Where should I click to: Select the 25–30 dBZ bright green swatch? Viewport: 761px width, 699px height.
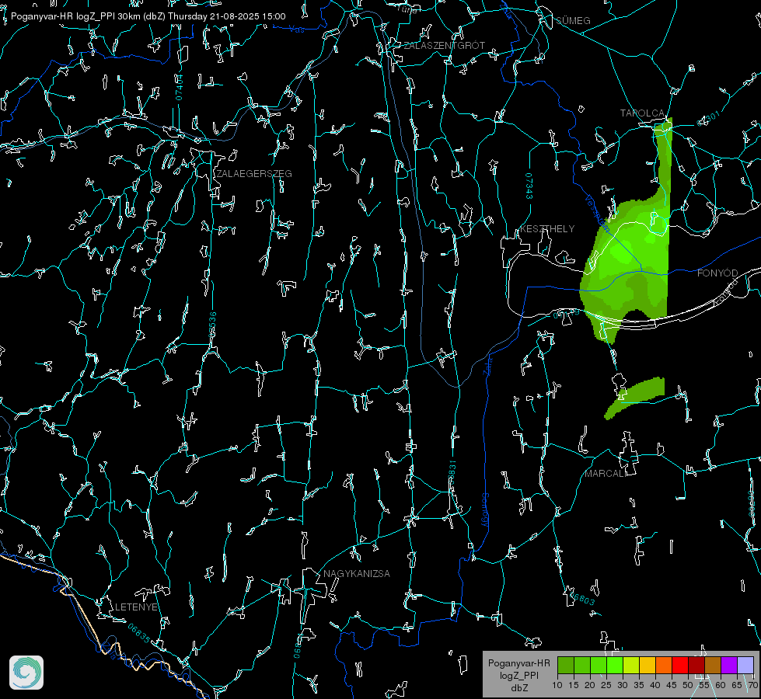[x=615, y=665]
